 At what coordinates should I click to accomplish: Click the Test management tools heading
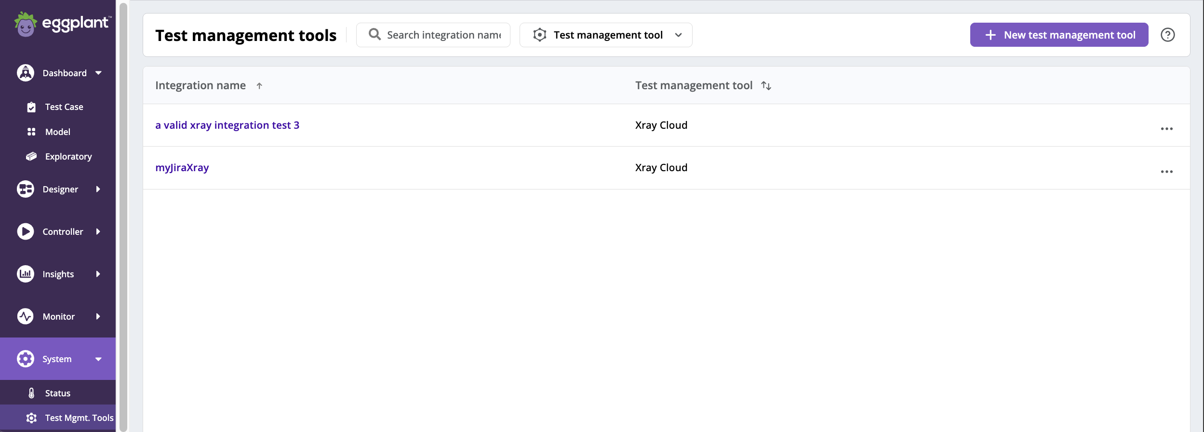click(246, 35)
